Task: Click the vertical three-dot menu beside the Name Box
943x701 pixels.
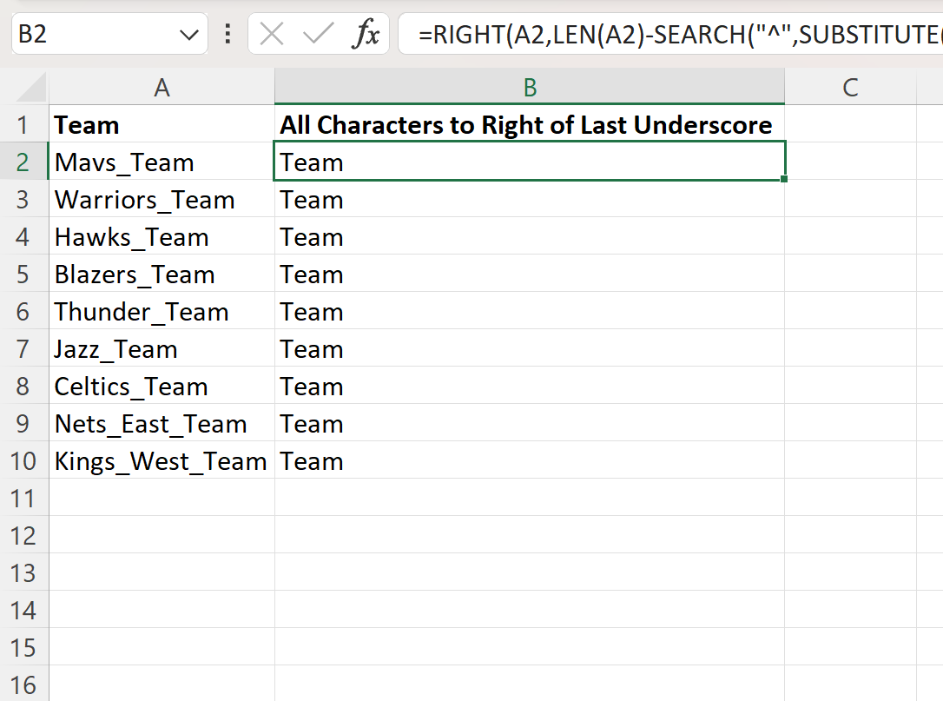Action: coord(227,34)
